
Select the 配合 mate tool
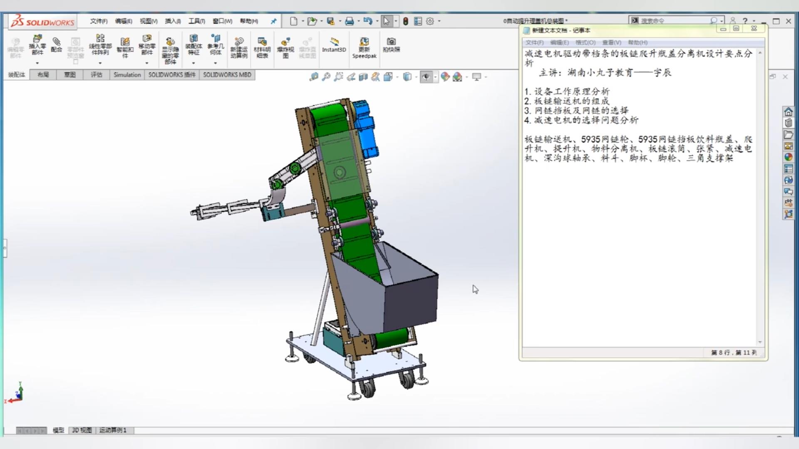click(57, 44)
